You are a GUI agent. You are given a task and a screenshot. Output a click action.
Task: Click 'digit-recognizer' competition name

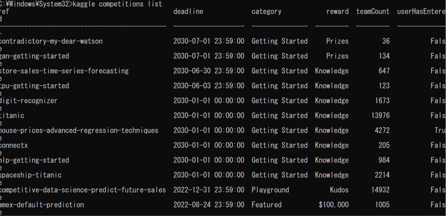pos(29,100)
